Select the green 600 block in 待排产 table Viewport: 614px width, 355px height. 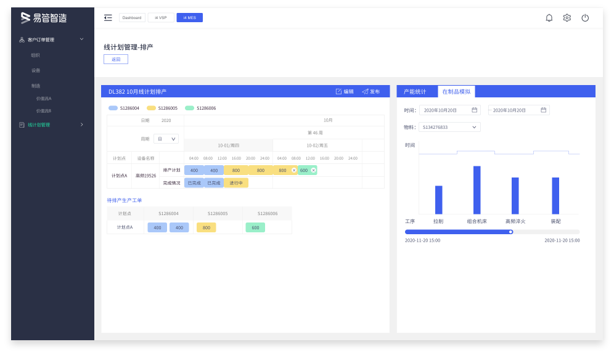[255, 227]
